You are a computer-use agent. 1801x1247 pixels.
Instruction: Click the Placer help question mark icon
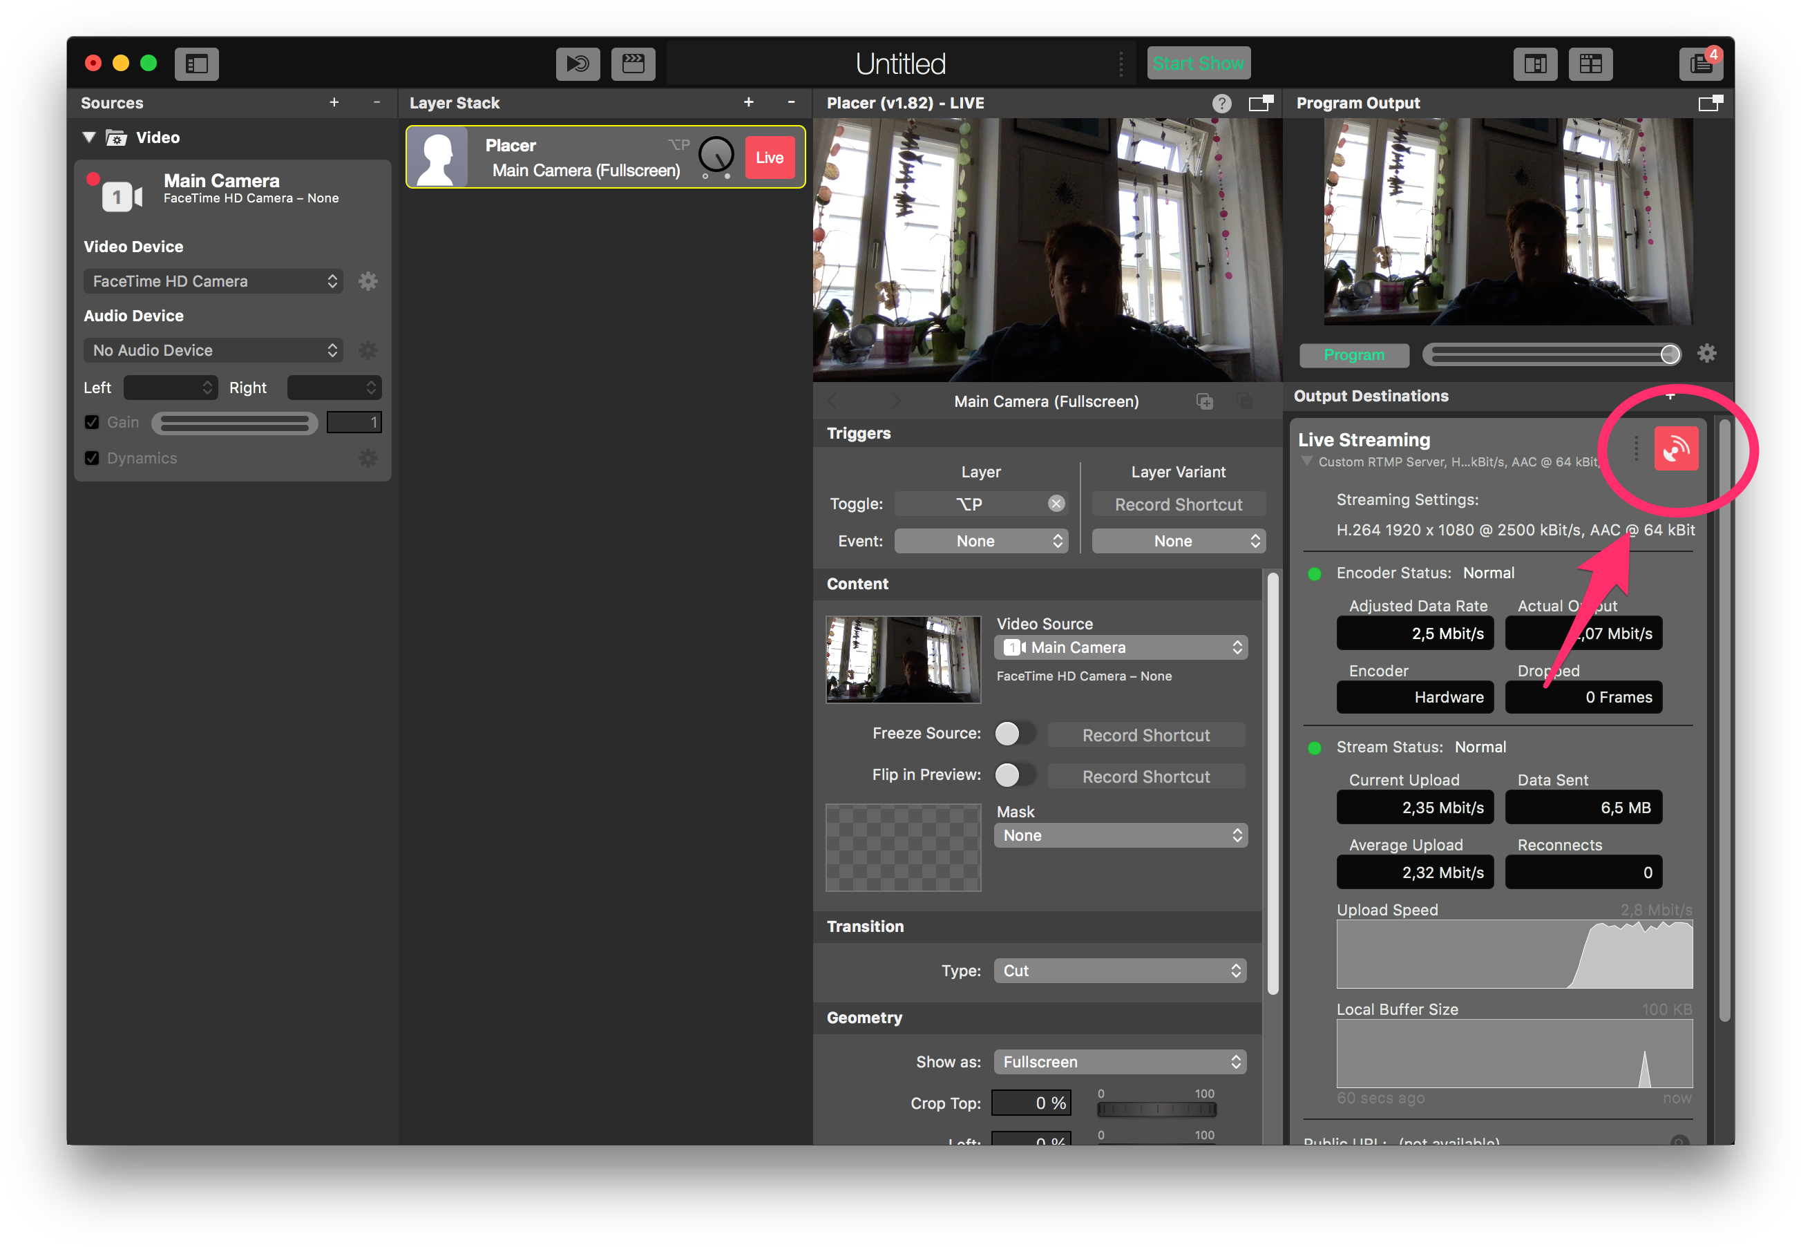pos(1221,103)
